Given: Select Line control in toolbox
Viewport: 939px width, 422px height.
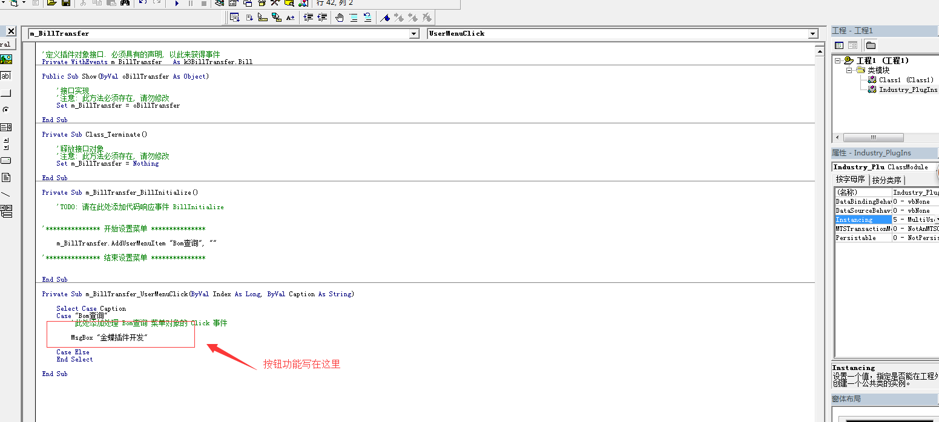Looking at the screenshot, I should tap(5, 195).
